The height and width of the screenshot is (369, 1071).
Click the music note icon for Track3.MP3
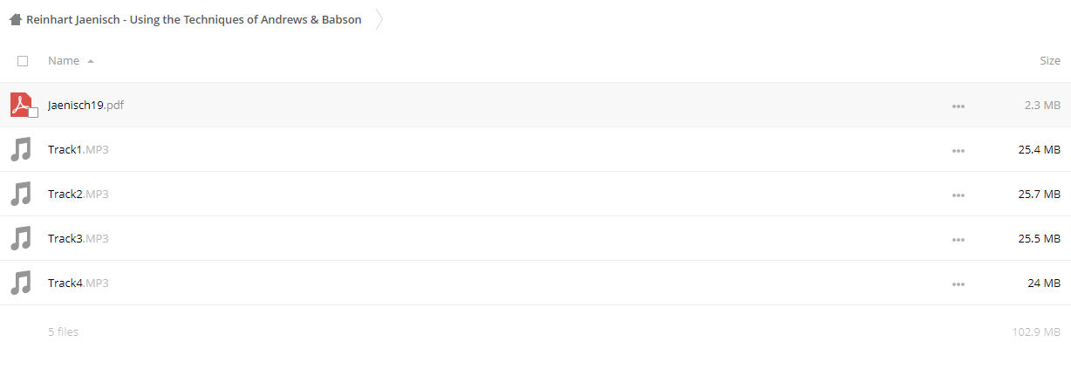[20, 238]
